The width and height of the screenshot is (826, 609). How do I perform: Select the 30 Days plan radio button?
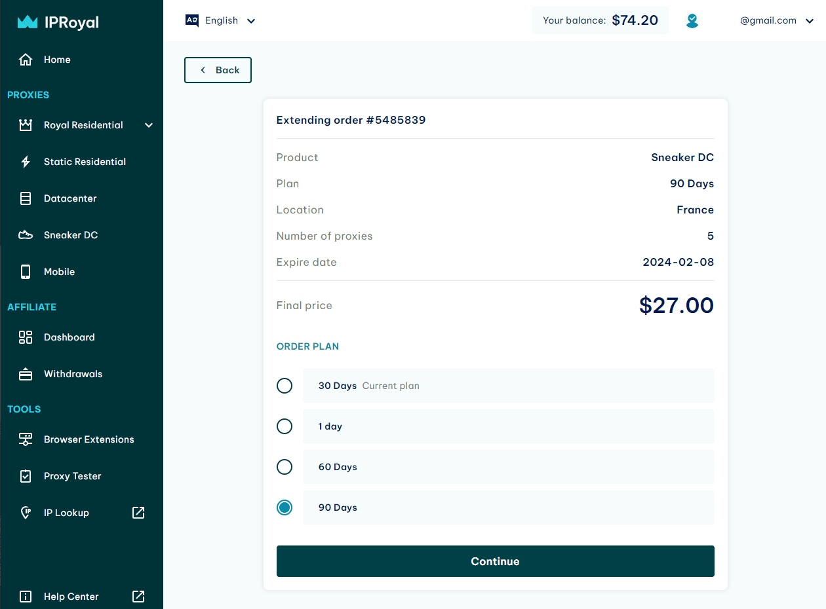(285, 386)
